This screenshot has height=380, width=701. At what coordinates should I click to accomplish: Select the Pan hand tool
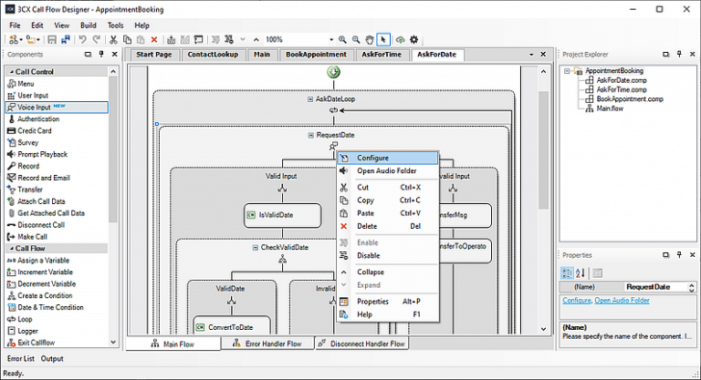[x=370, y=40]
